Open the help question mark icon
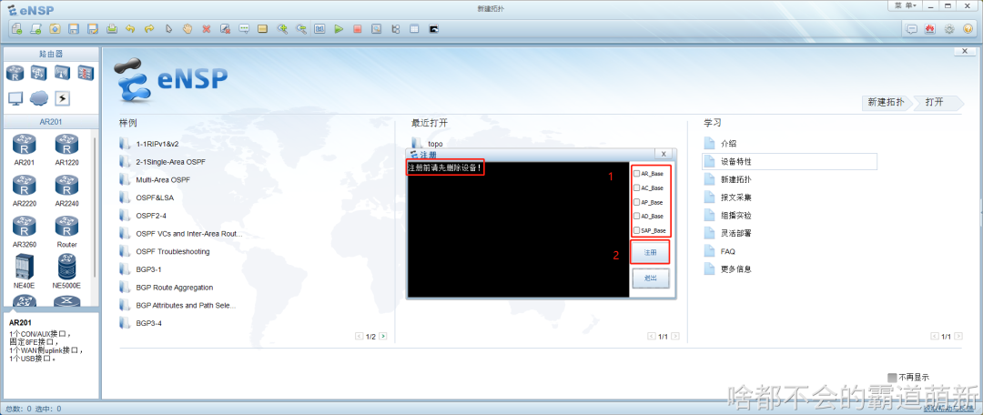This screenshot has height=415, width=983. click(968, 29)
